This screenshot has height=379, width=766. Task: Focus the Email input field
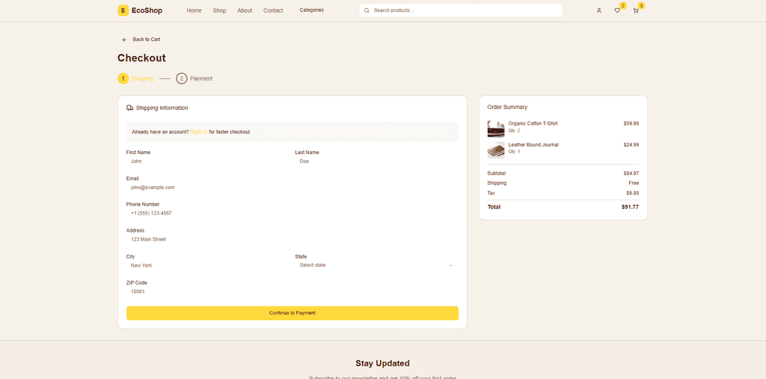pos(292,188)
